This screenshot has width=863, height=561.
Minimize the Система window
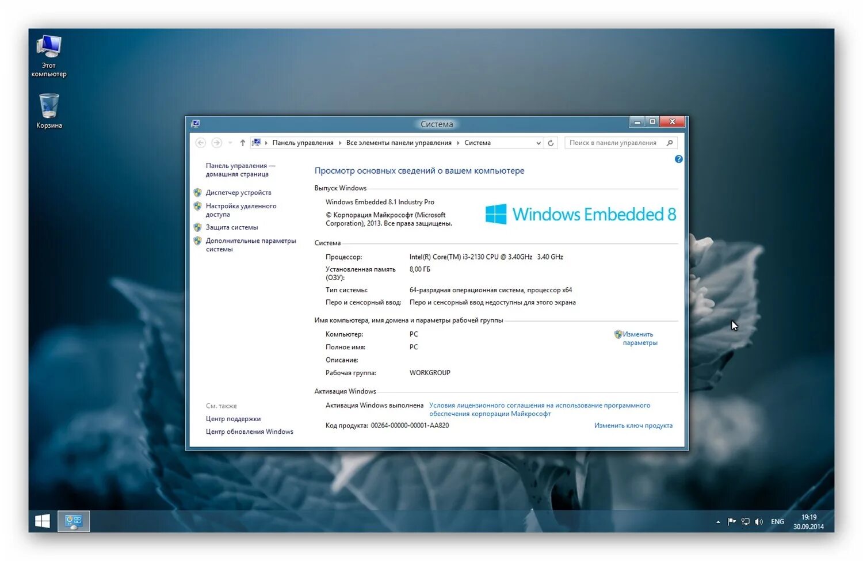[637, 122]
